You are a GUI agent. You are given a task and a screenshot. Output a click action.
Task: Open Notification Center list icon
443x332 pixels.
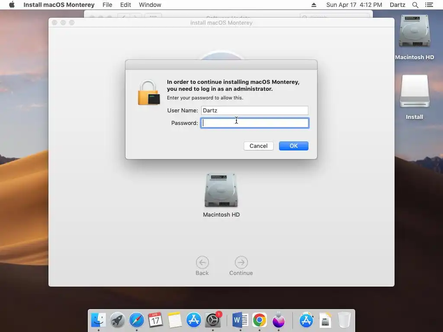[429, 5]
